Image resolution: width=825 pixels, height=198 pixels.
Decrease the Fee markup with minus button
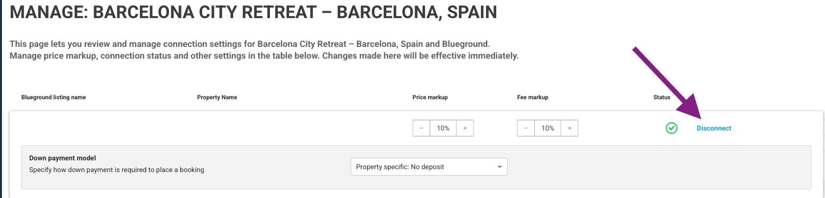pos(526,128)
